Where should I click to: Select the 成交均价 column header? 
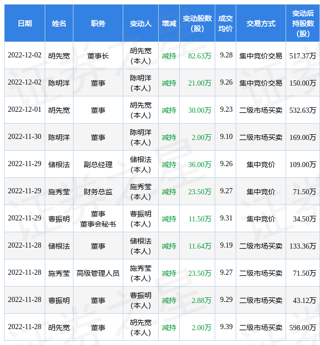coord(225,23)
